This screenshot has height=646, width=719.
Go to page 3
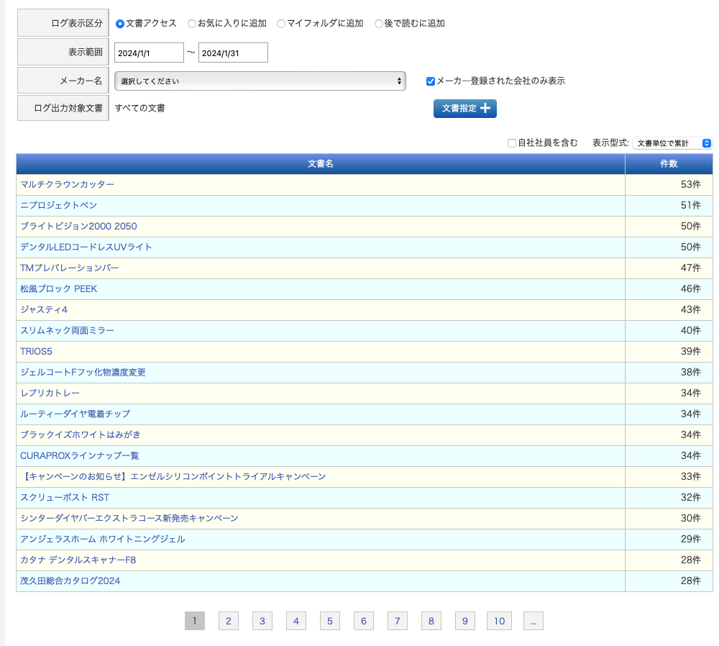click(262, 621)
